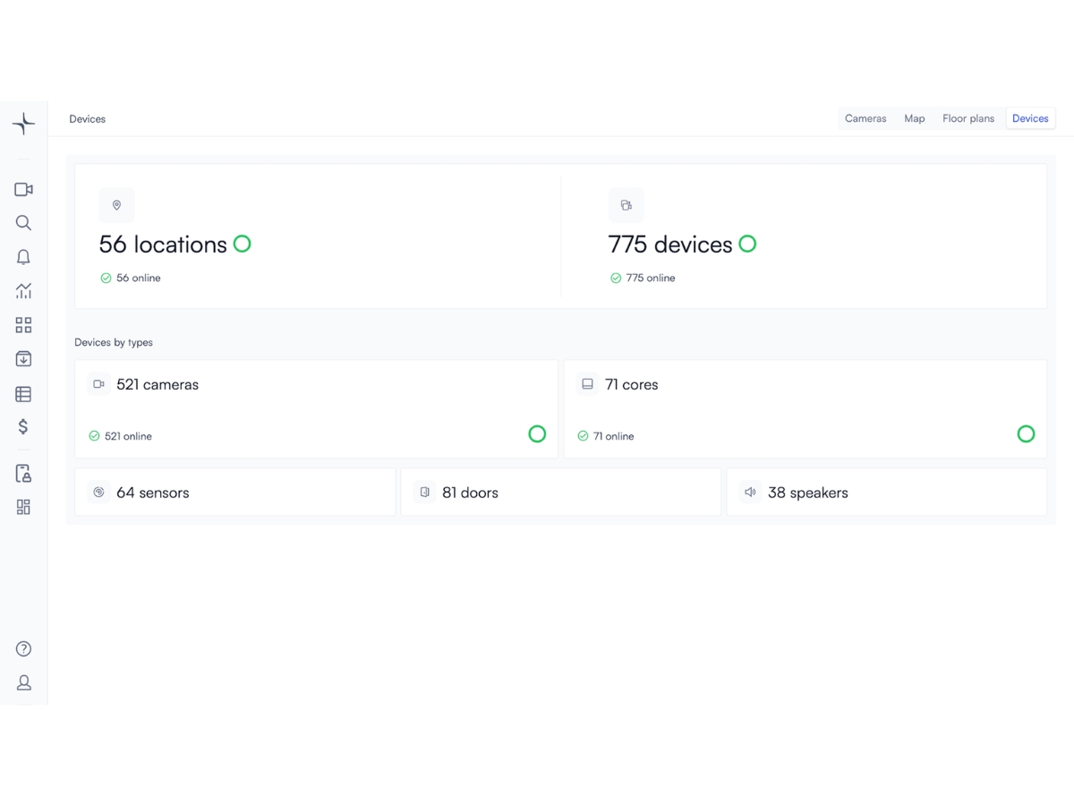This screenshot has width=1074, height=806.
Task: Click the '56 online' status text
Action: pyautogui.click(x=139, y=279)
